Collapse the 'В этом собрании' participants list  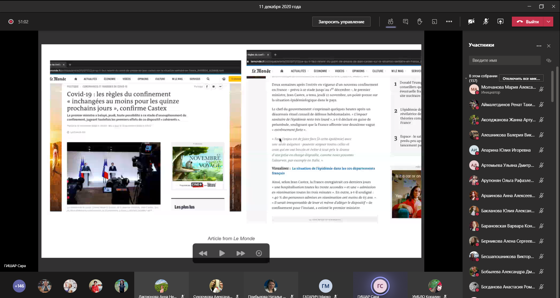coord(466,78)
